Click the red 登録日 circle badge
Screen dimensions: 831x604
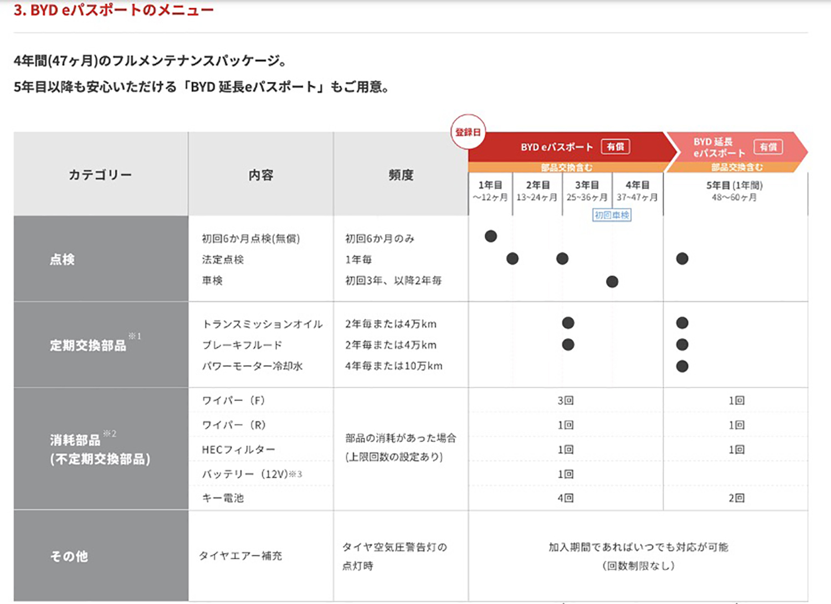[468, 132]
